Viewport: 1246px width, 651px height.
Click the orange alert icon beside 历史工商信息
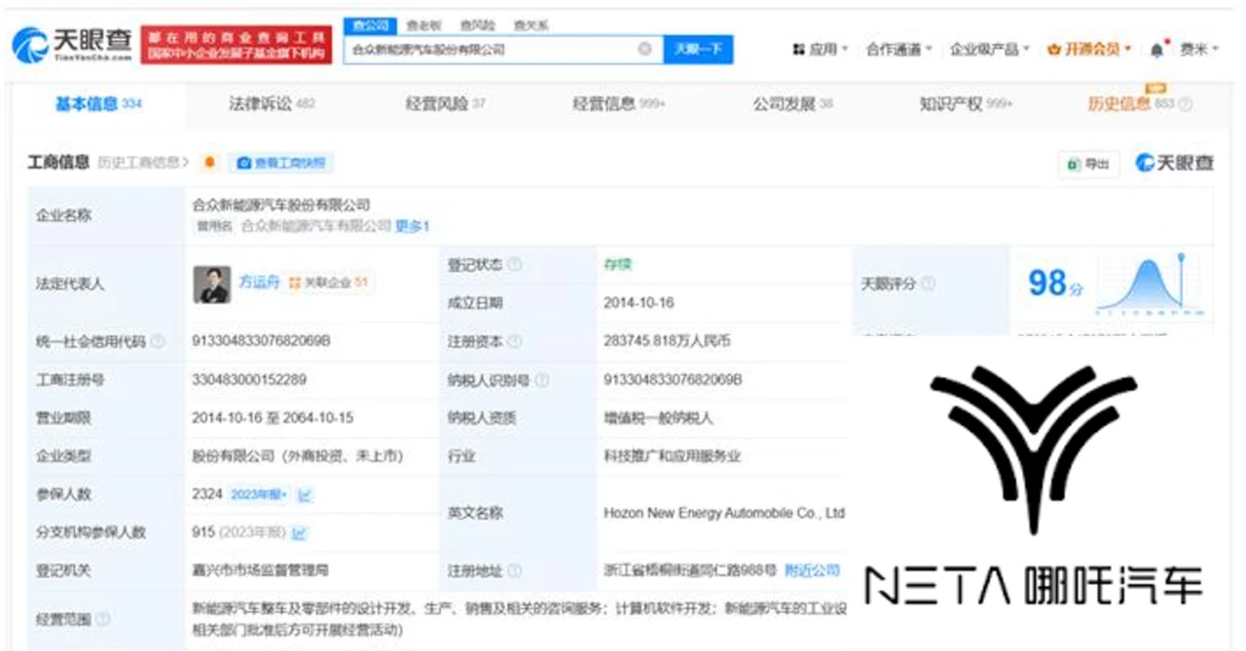click(208, 163)
